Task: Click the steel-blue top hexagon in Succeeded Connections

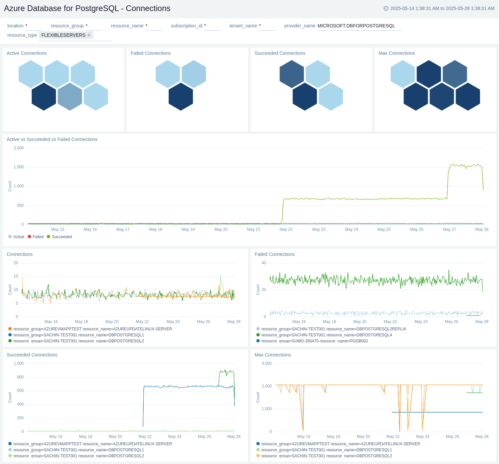Action: click(x=292, y=74)
